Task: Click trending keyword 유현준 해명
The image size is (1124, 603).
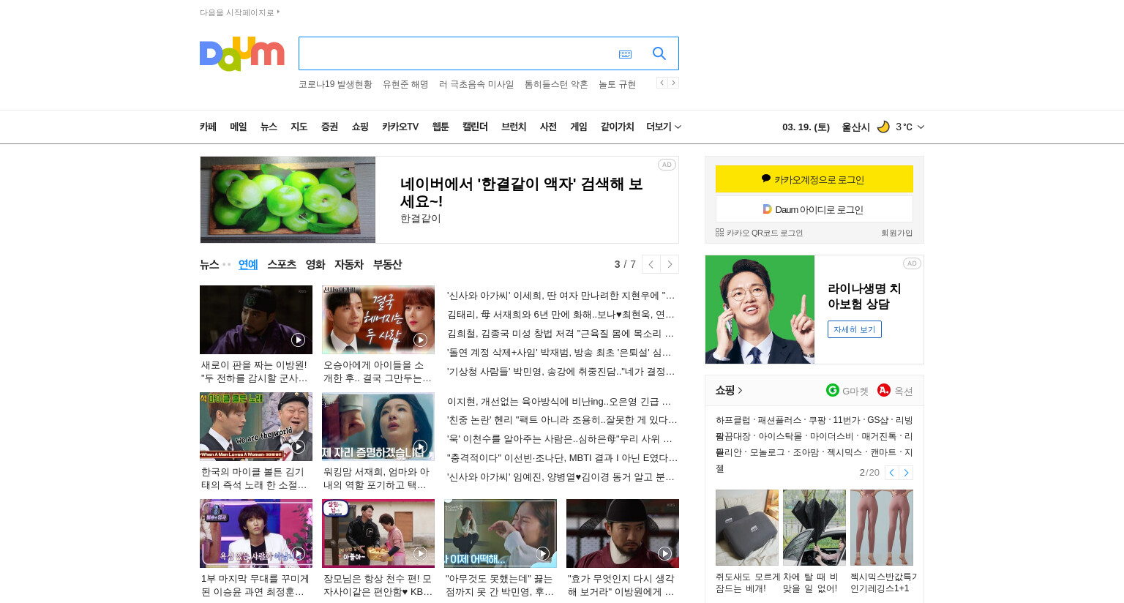Action: tap(405, 84)
